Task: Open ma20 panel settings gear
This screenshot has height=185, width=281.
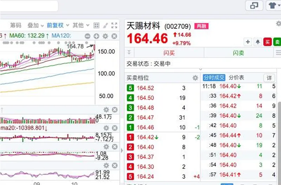Action: pos(106,128)
